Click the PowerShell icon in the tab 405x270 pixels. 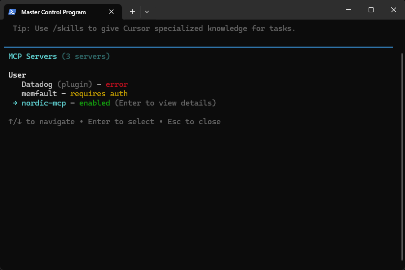tap(12, 12)
